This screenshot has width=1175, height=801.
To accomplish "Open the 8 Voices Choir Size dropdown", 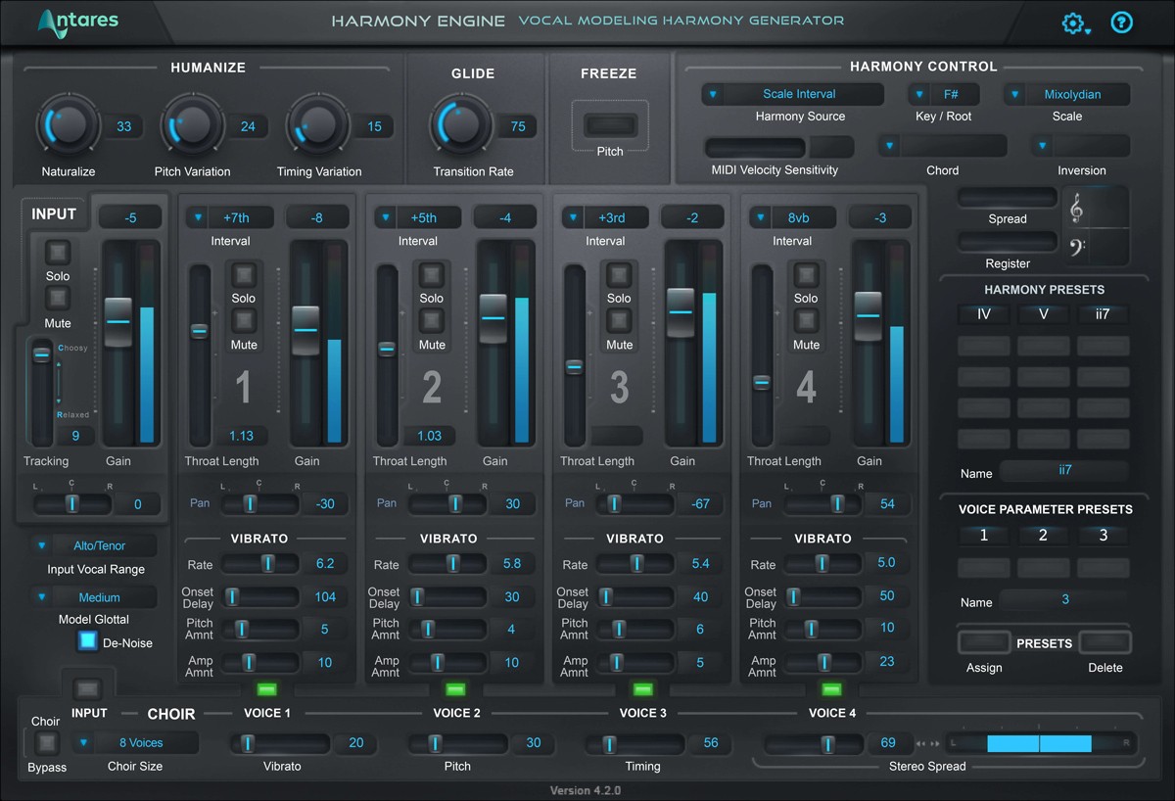I will point(137,742).
